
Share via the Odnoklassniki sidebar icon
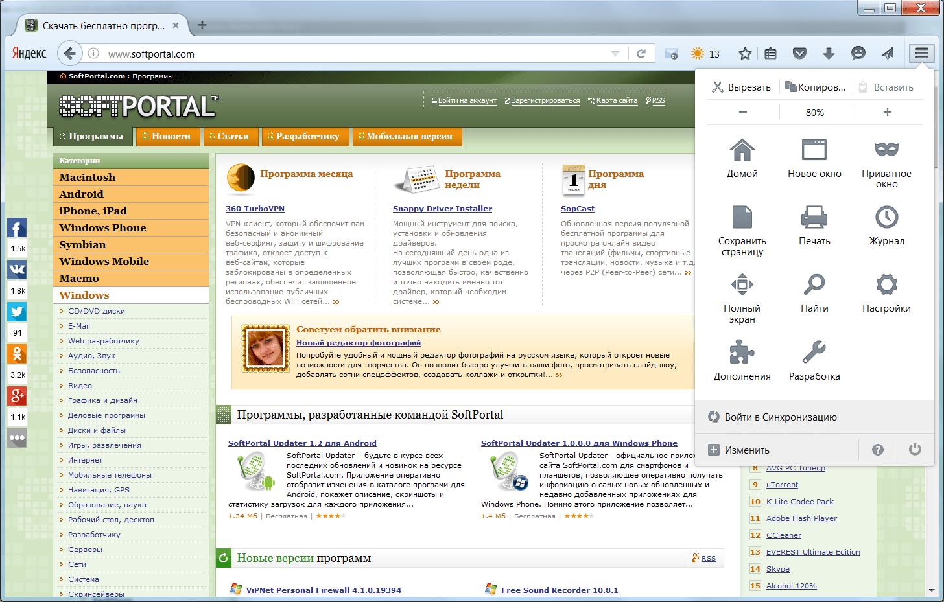(x=18, y=354)
